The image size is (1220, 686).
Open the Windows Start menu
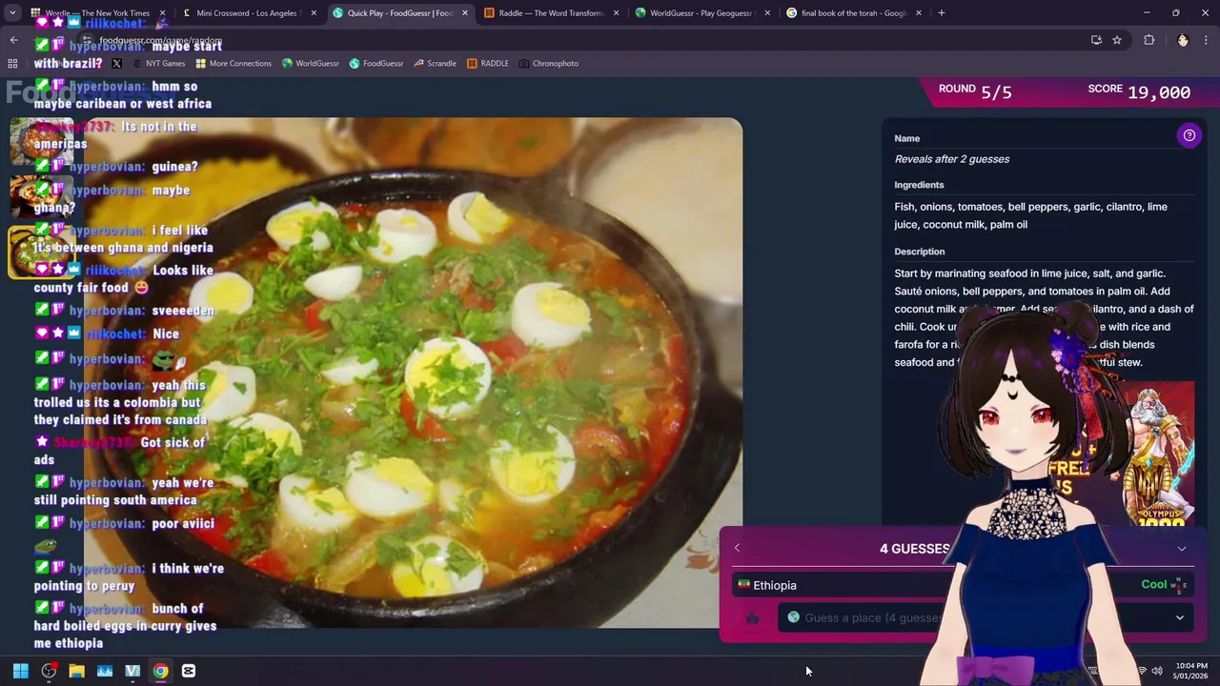pyautogui.click(x=20, y=671)
